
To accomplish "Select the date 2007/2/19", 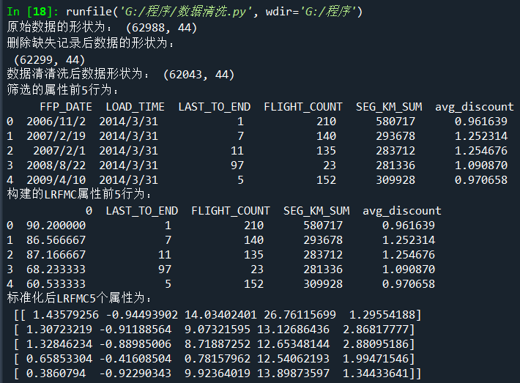I will [56, 136].
